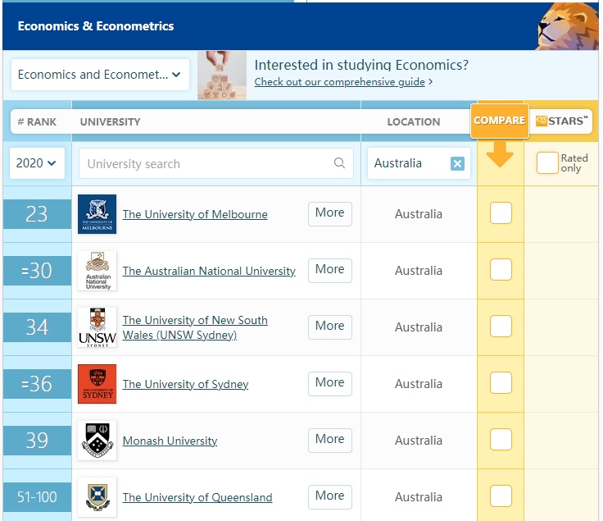This screenshot has width=603, height=521.
Task: Follow the Check out our comprehensive guide link
Action: (x=339, y=82)
